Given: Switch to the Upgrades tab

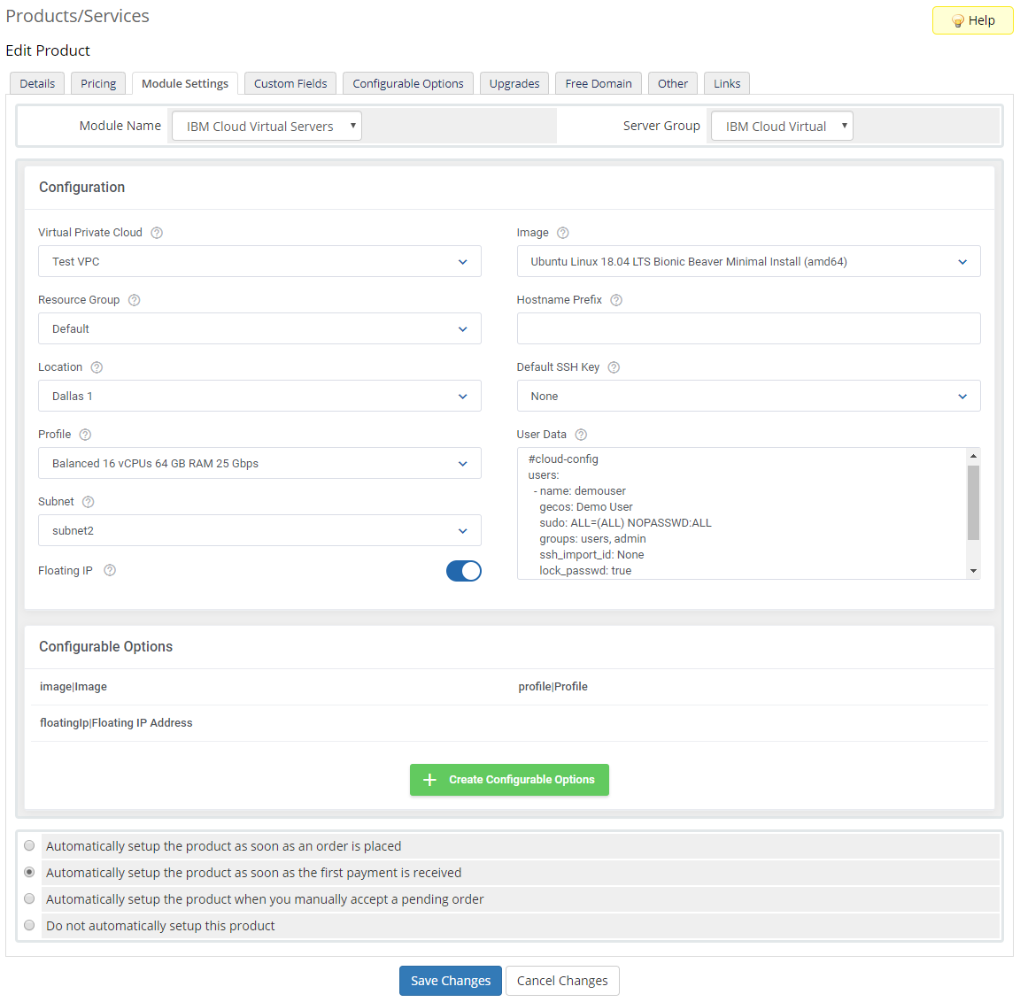Looking at the screenshot, I should point(514,83).
